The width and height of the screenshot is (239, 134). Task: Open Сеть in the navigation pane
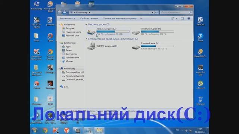tap(66, 87)
